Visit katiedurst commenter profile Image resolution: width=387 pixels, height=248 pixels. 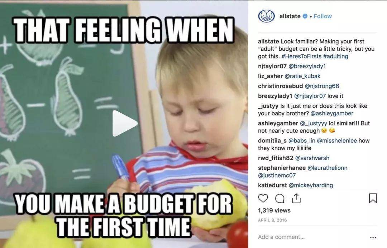pyautogui.click(x=272, y=185)
